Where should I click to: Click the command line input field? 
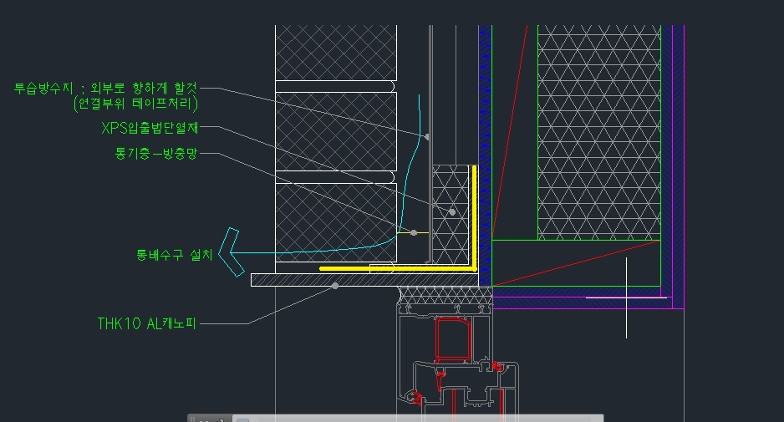click(x=418, y=419)
